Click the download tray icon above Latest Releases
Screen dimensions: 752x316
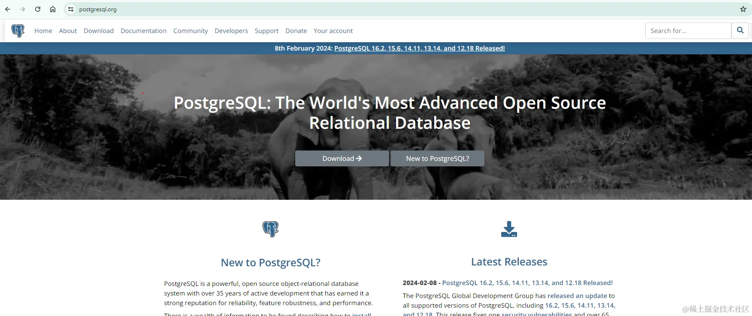(x=509, y=229)
